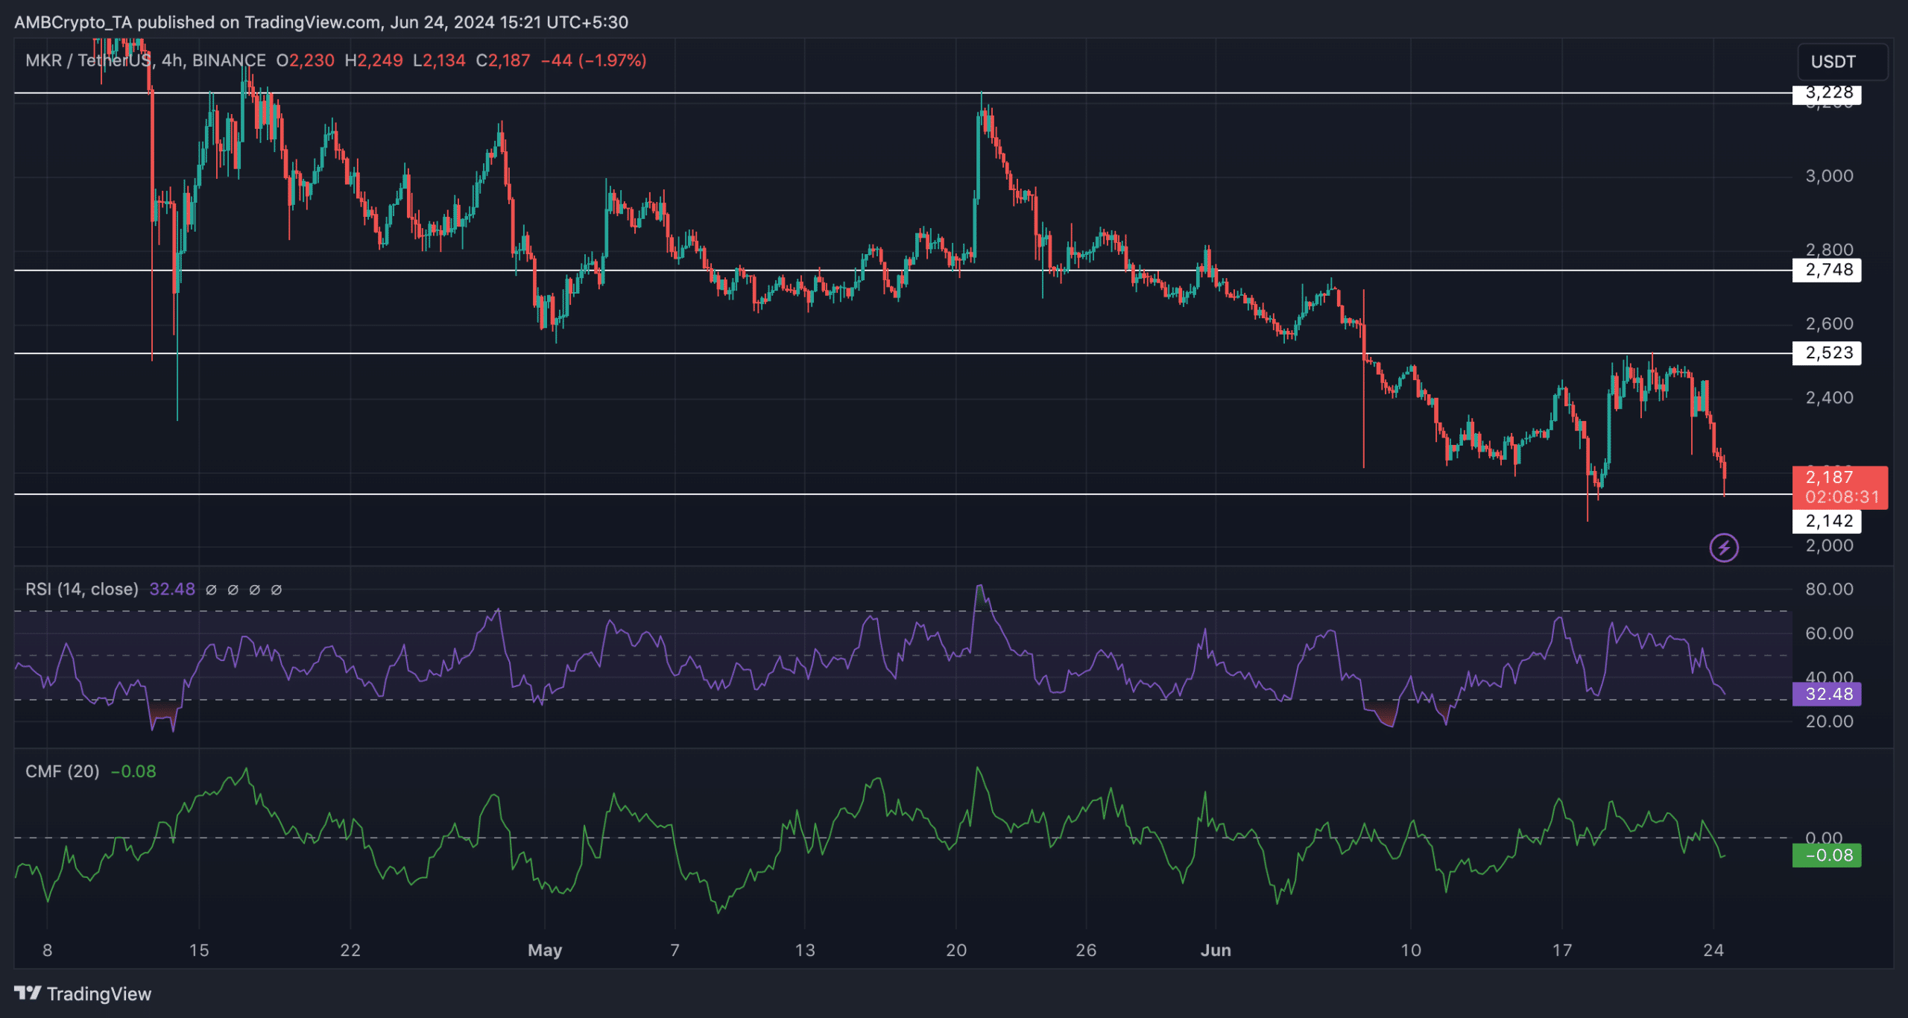
Task: Click the 2,523 price level label
Action: [x=1827, y=353]
